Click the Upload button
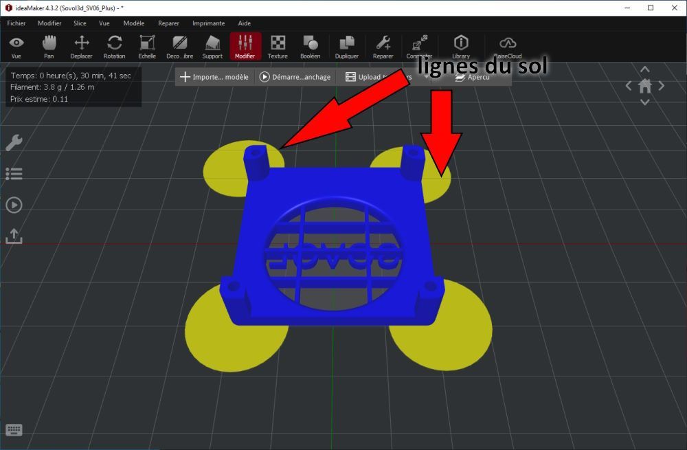 tap(379, 77)
